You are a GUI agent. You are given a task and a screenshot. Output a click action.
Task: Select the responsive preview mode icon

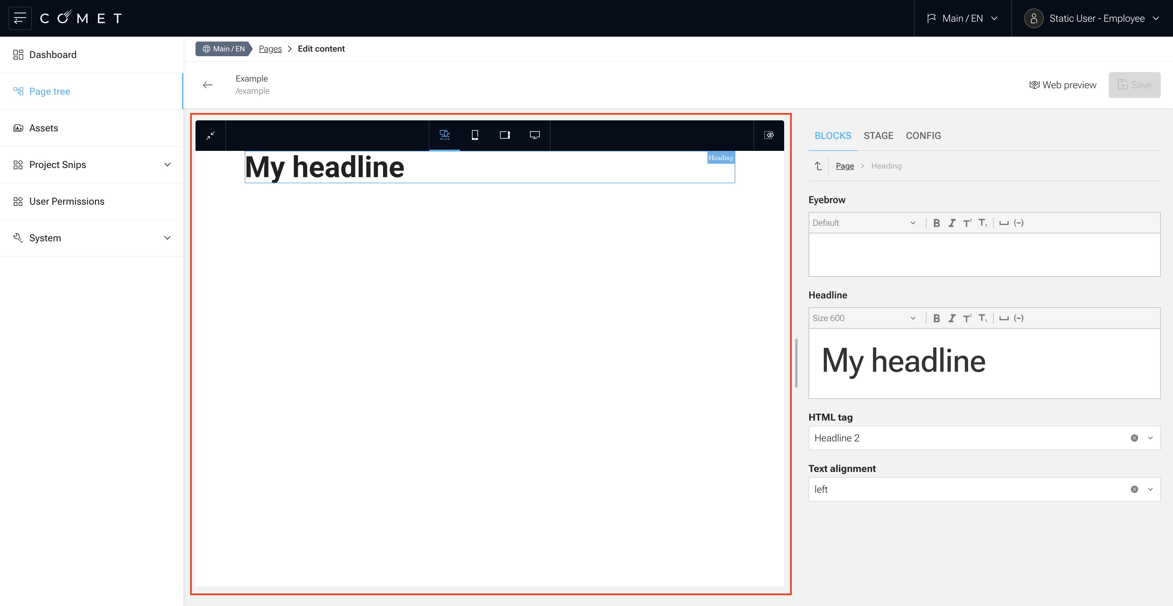(x=444, y=135)
